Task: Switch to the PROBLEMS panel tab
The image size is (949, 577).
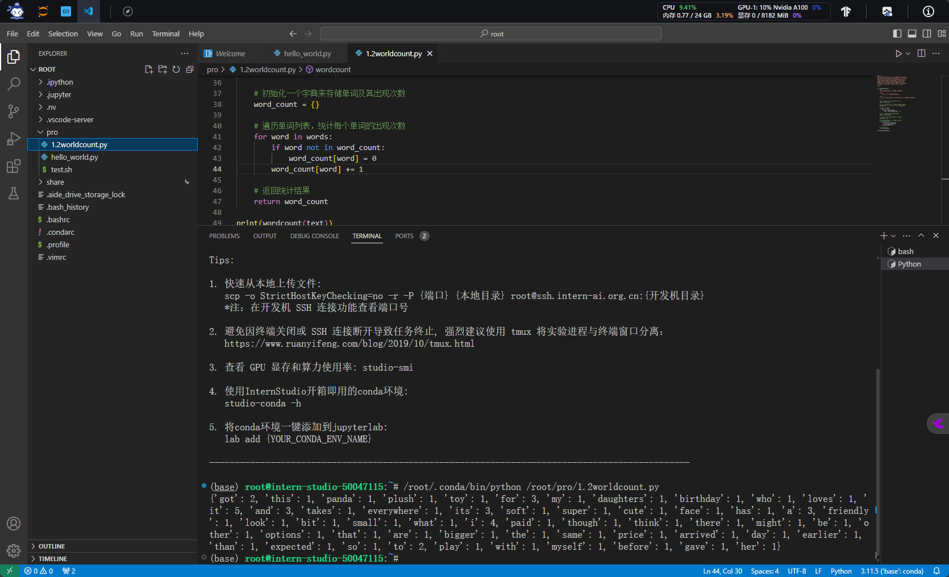Action: [224, 236]
